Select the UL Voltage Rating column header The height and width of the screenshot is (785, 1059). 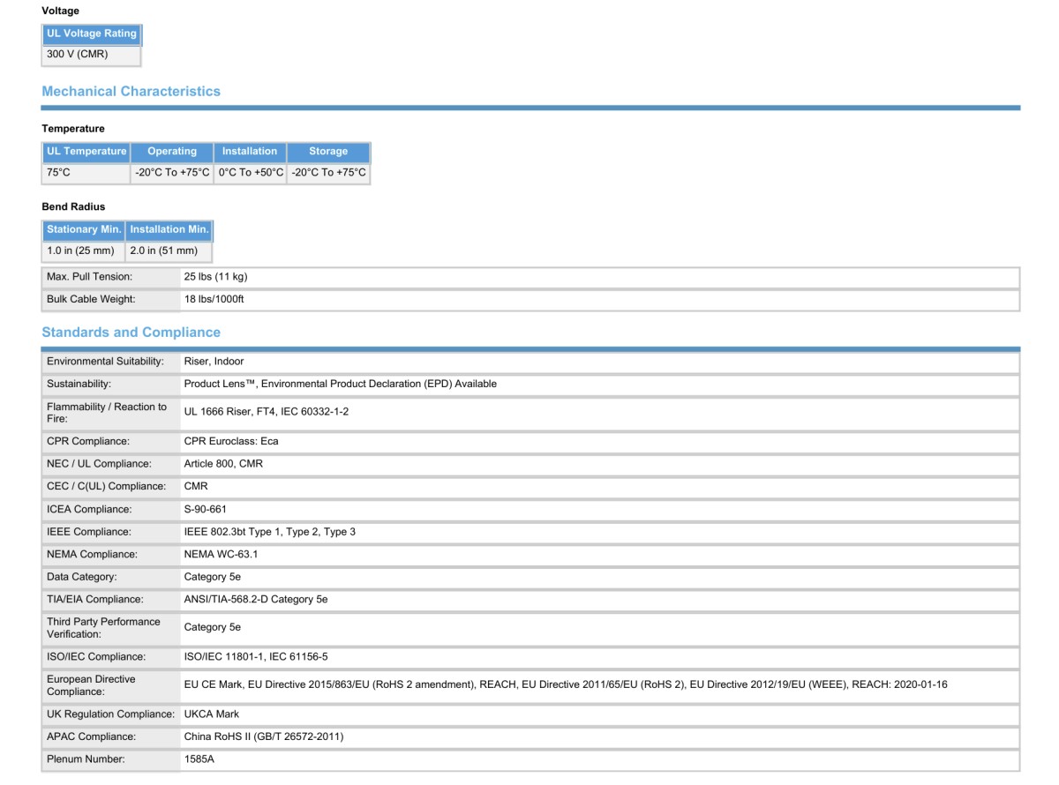92,34
